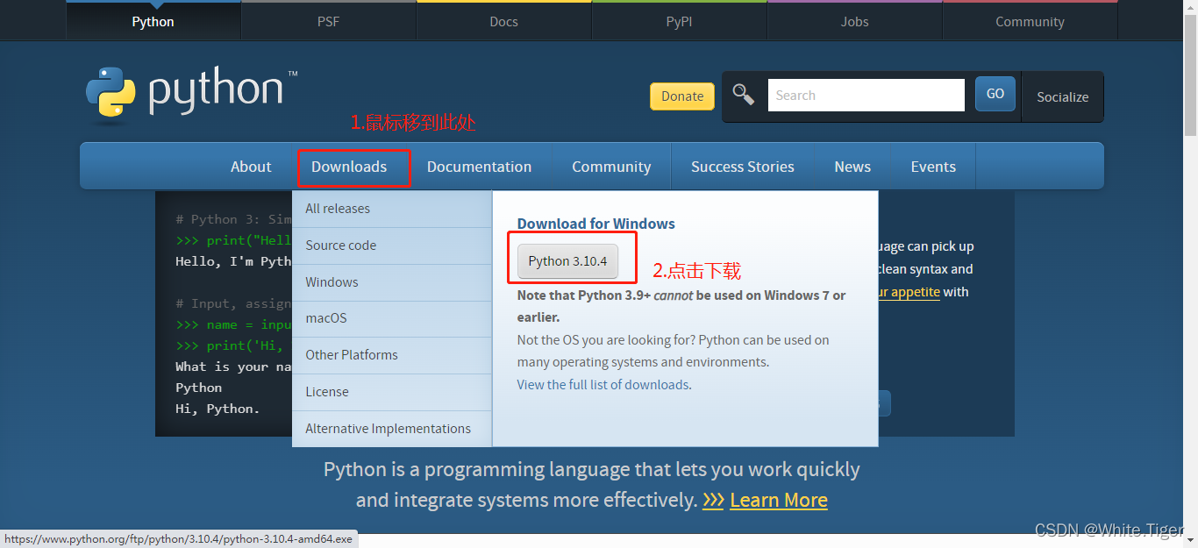Click the GO search button
This screenshot has width=1198, height=548.
click(995, 94)
